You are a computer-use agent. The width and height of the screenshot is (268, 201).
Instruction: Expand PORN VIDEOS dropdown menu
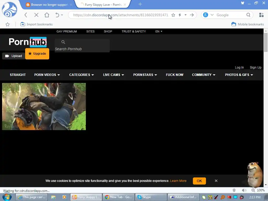point(47,75)
